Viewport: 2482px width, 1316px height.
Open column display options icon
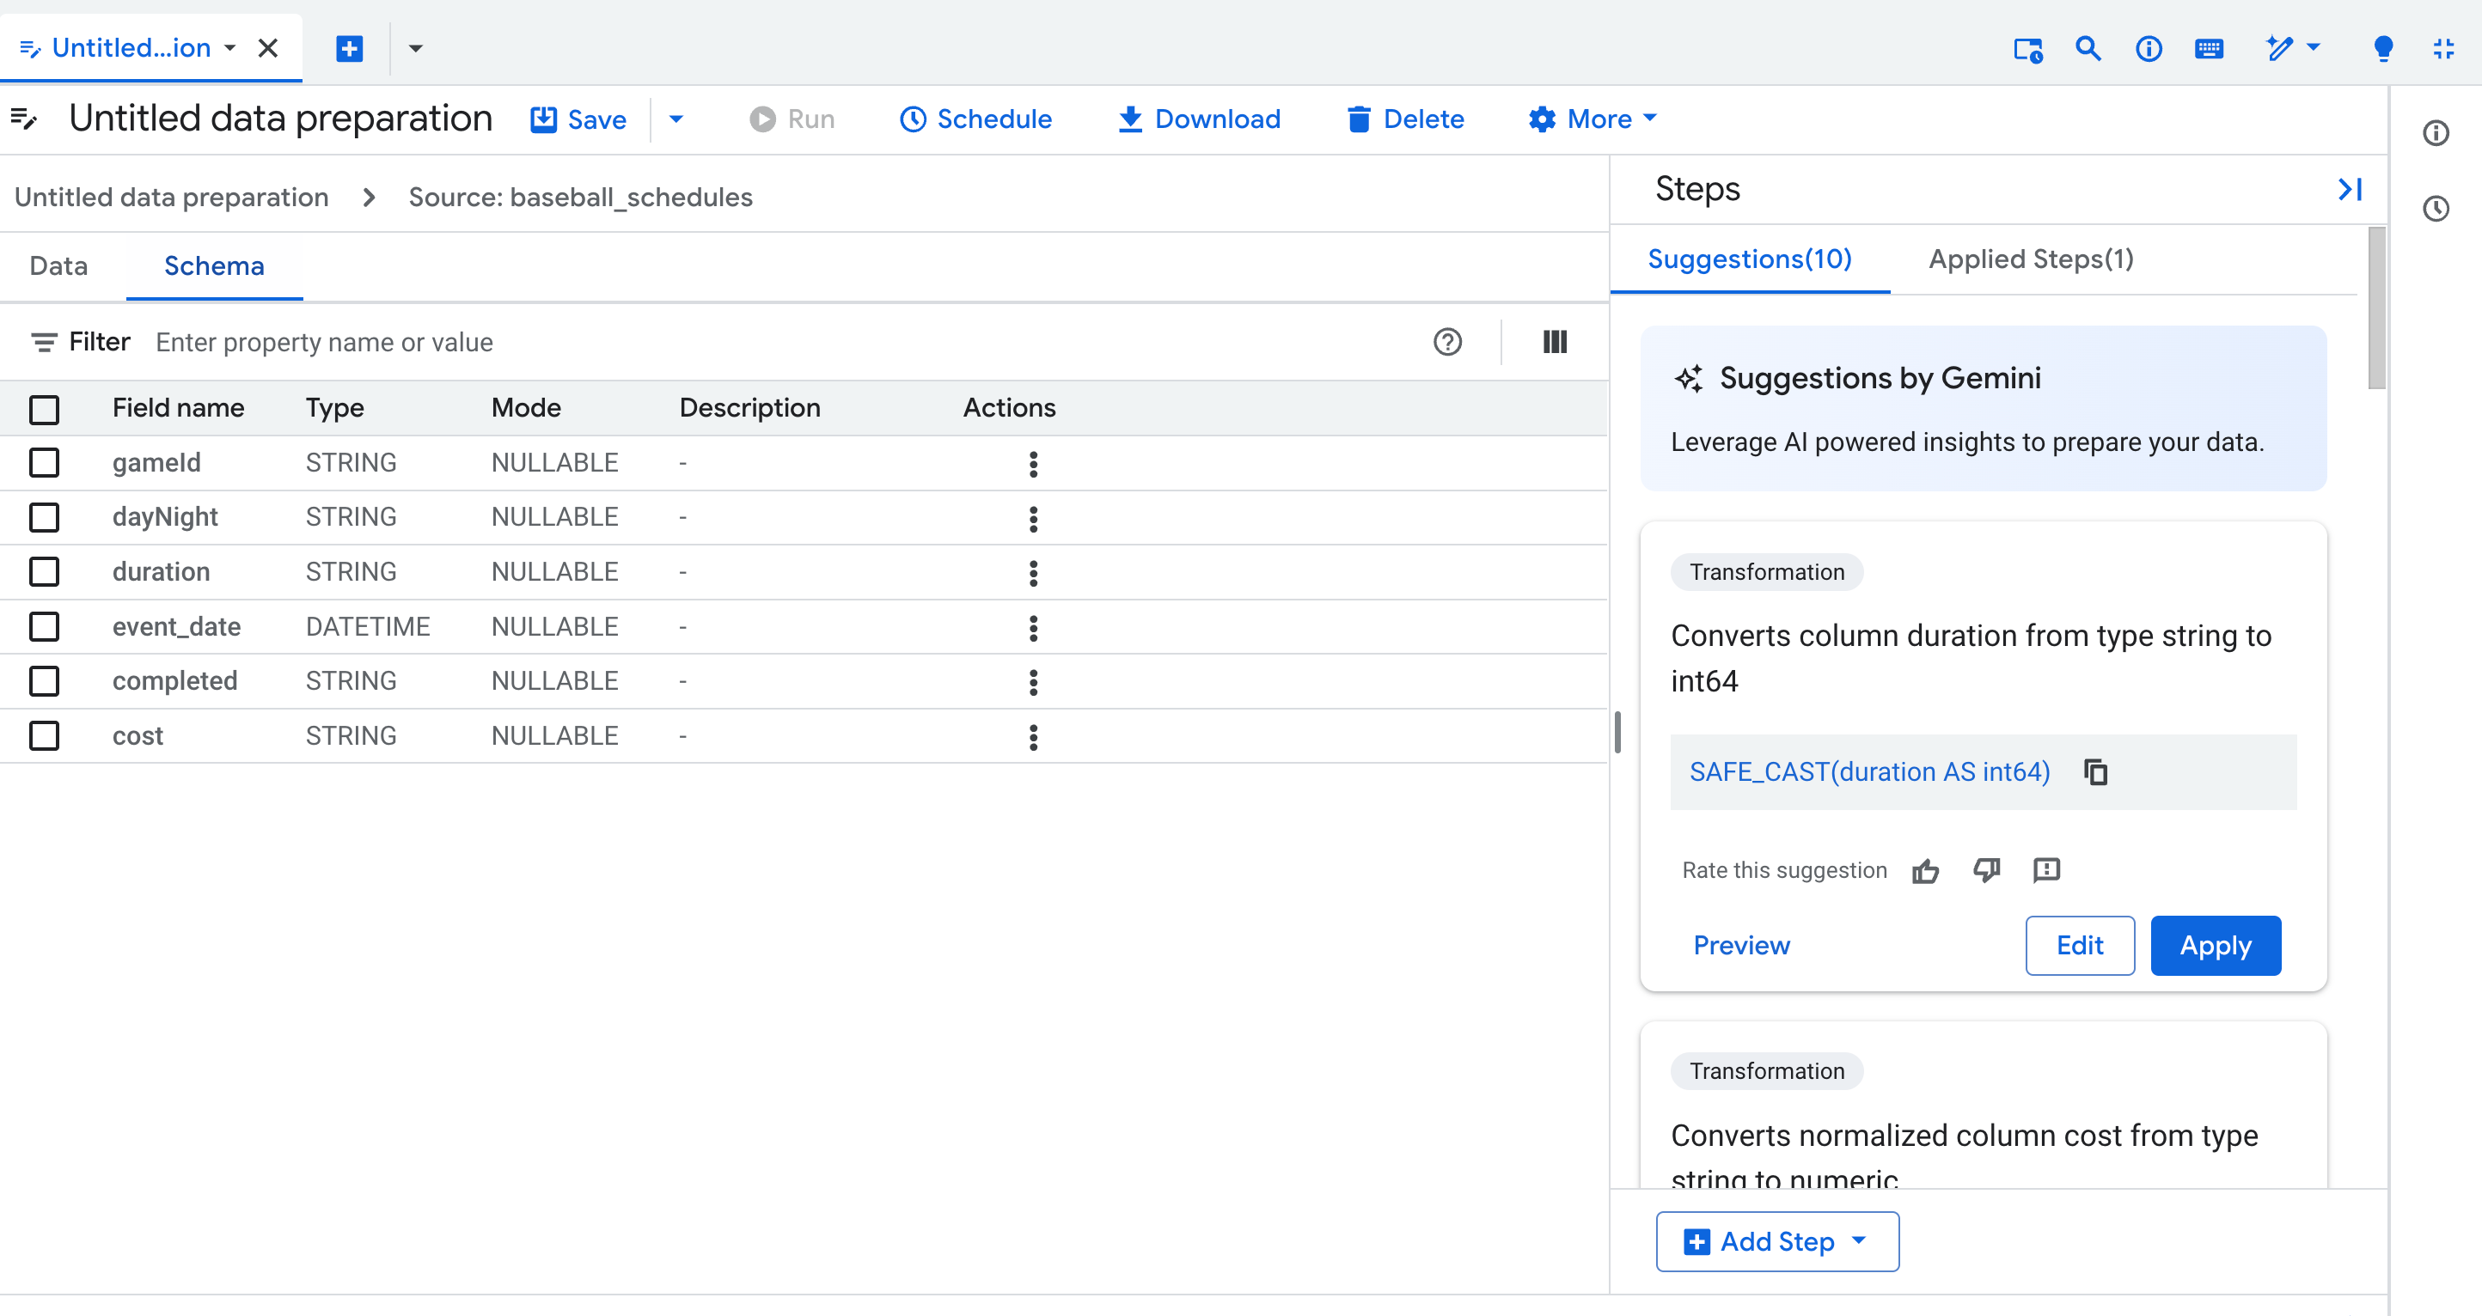click(1554, 341)
